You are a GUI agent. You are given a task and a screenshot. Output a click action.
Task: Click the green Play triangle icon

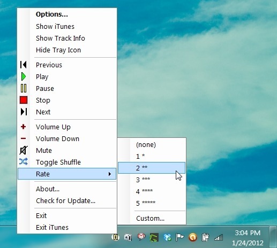tap(24, 76)
